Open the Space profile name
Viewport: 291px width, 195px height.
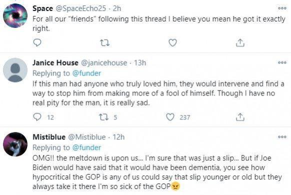click(43, 8)
